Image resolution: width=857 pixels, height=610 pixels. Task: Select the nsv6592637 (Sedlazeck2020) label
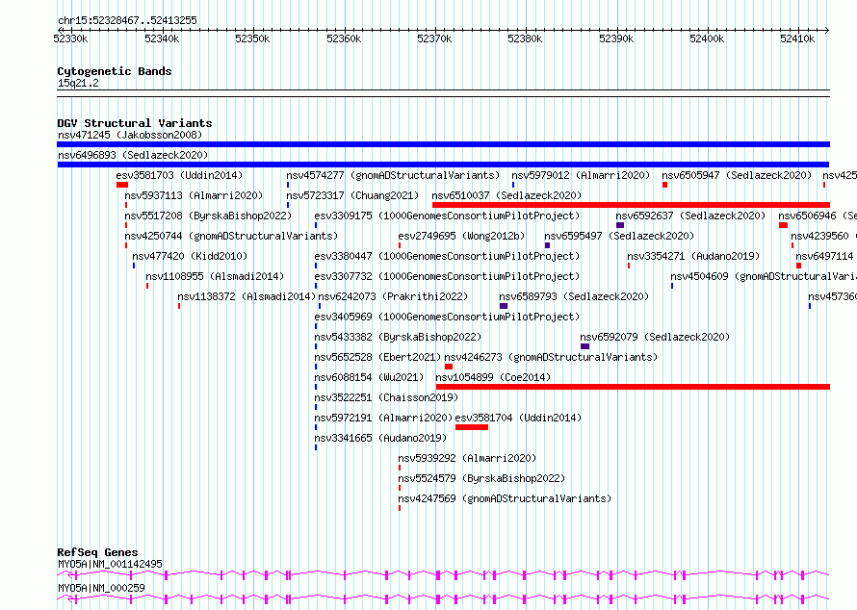tap(690, 216)
